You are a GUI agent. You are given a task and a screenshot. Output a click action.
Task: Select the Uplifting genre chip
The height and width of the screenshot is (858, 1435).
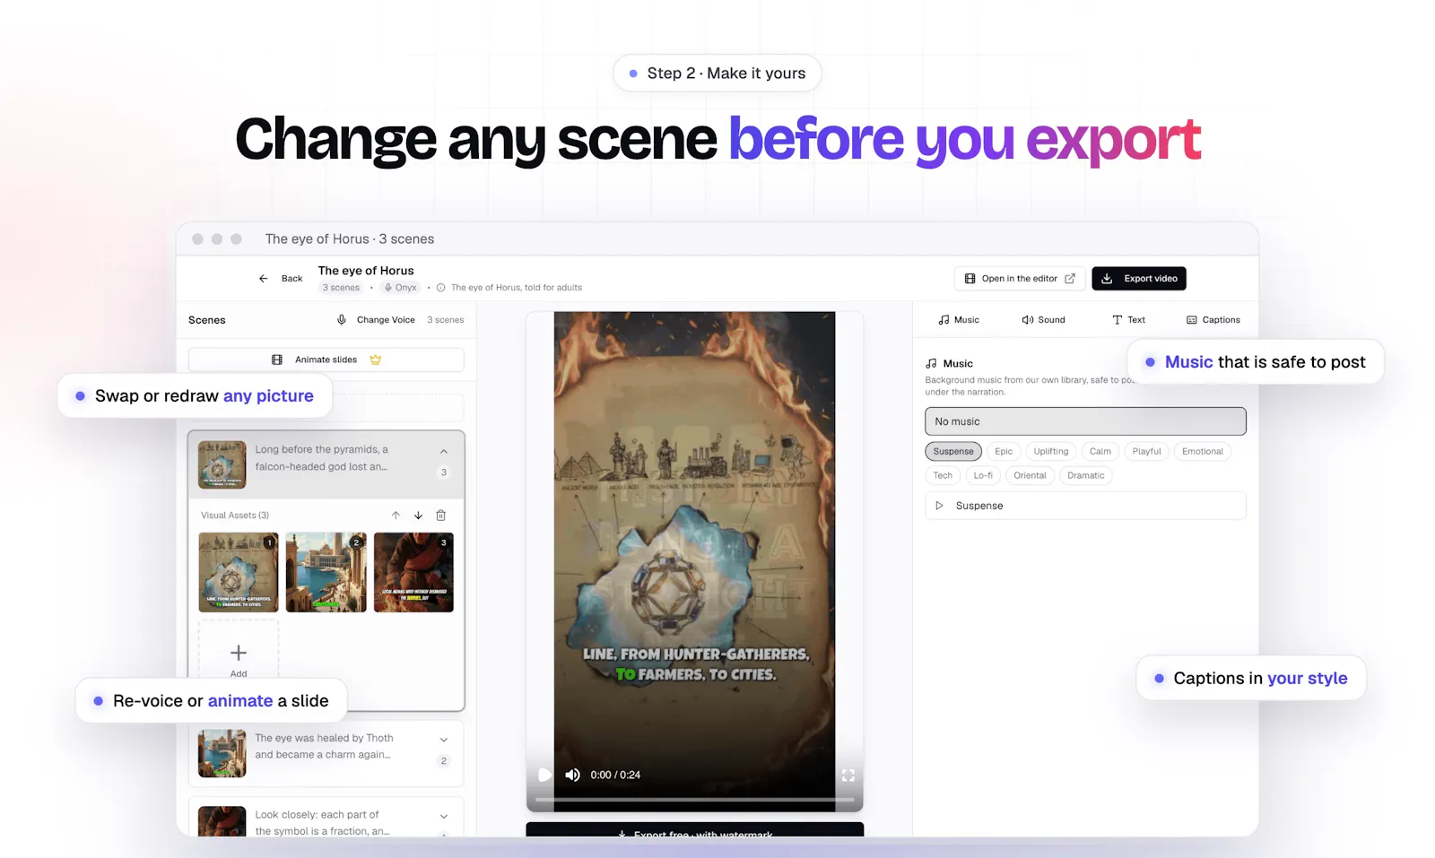1051,451
